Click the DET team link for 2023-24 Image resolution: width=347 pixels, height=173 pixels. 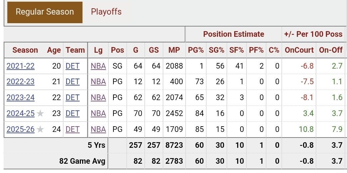tap(73, 97)
